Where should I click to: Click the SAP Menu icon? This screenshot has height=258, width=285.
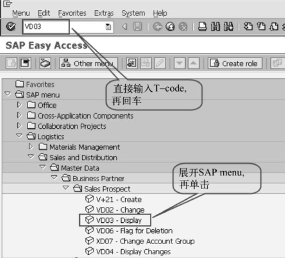tap(25, 63)
